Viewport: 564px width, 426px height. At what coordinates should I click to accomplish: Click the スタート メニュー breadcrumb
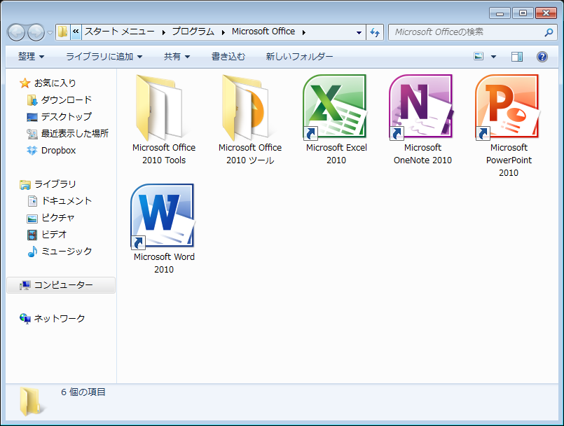[x=119, y=32]
